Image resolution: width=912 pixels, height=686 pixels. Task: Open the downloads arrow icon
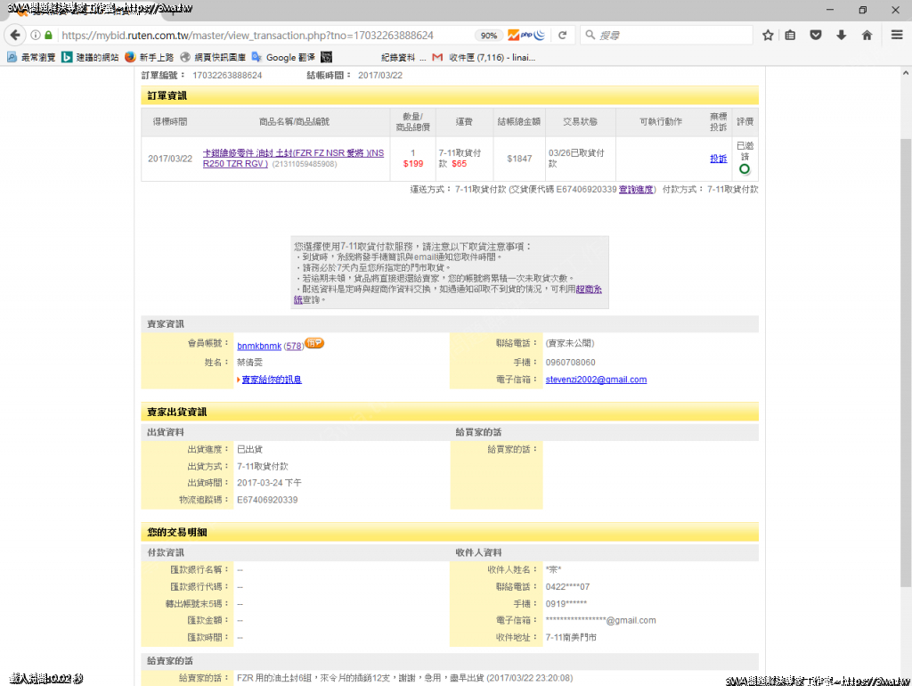(x=841, y=36)
